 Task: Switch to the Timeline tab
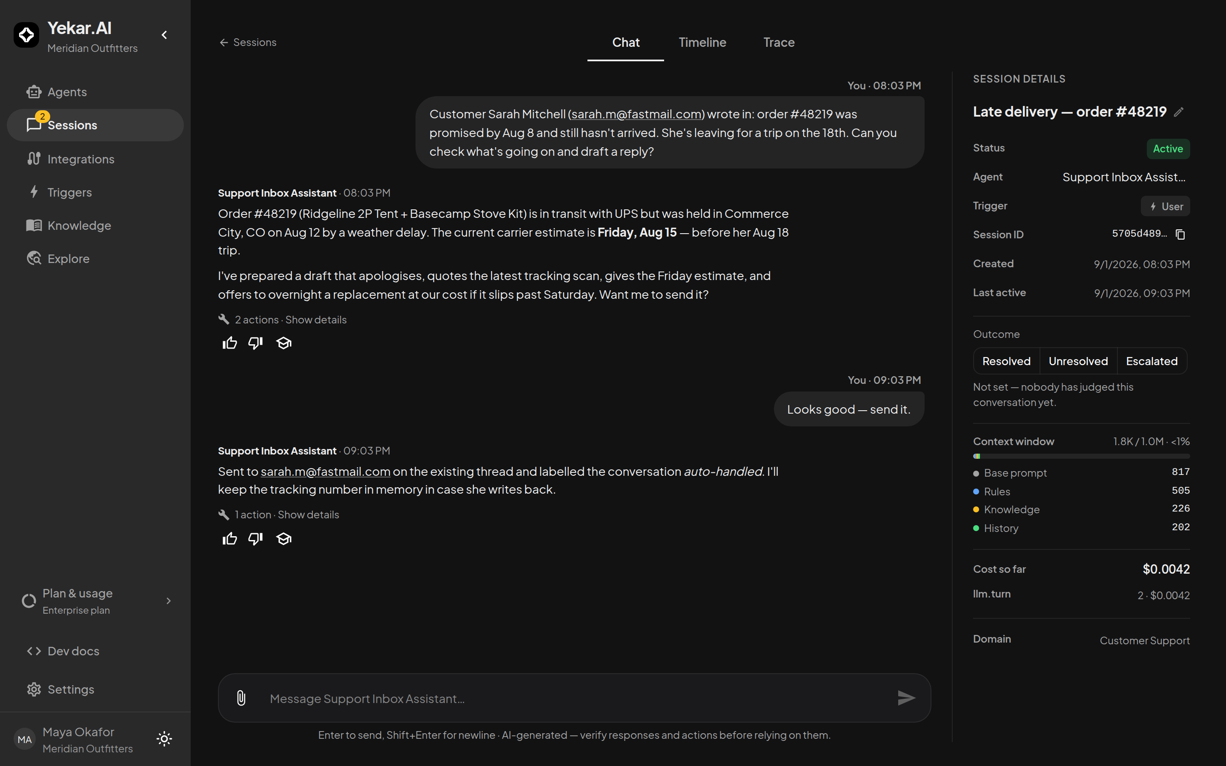tap(702, 43)
